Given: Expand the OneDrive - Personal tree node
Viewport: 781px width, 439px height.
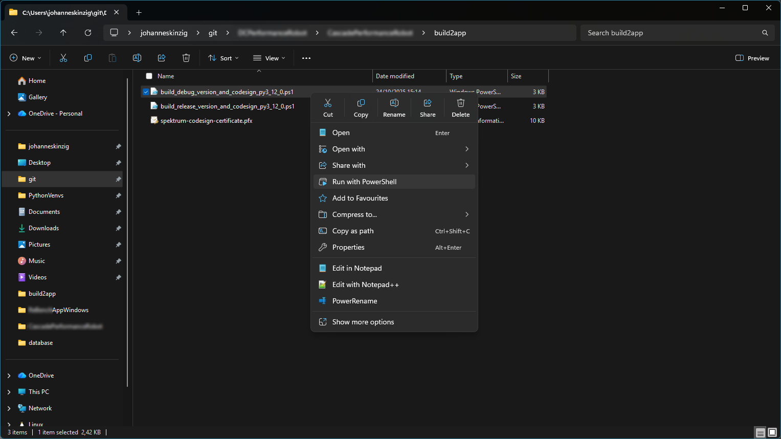Looking at the screenshot, I should (9, 114).
